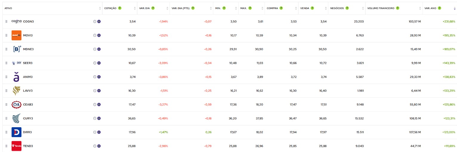Click the help icon next to NEGÓCIOS

click(x=347, y=8)
